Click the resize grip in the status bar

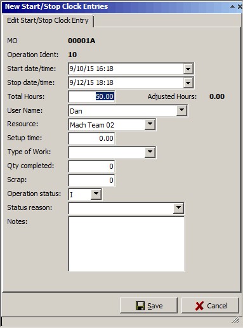tap(235, 320)
